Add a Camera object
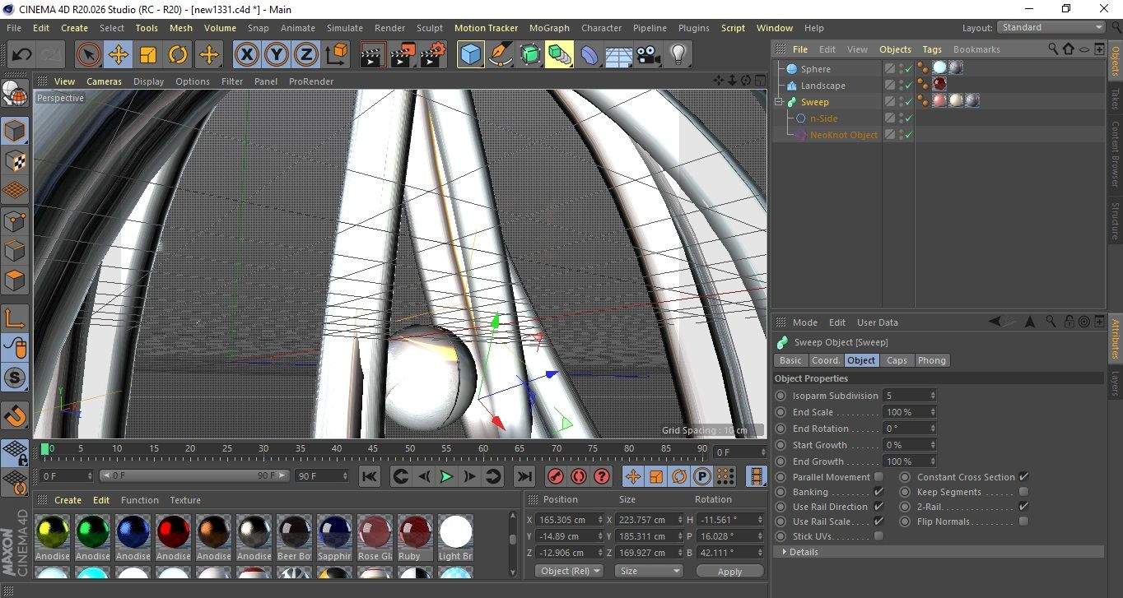 pos(649,55)
